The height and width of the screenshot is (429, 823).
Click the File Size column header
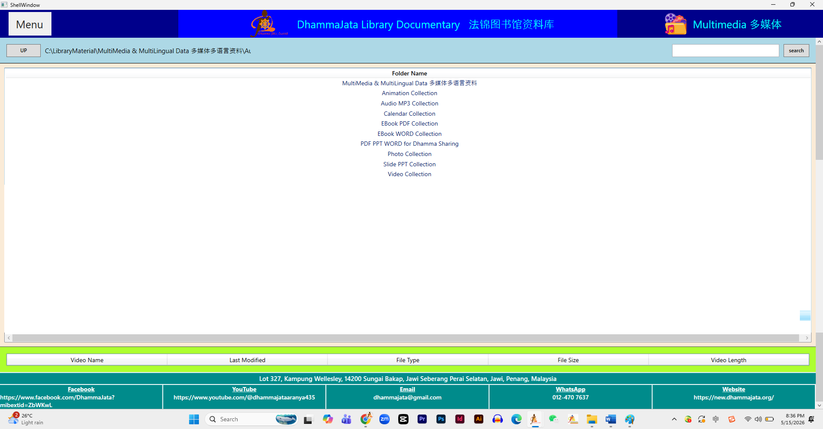568,360
